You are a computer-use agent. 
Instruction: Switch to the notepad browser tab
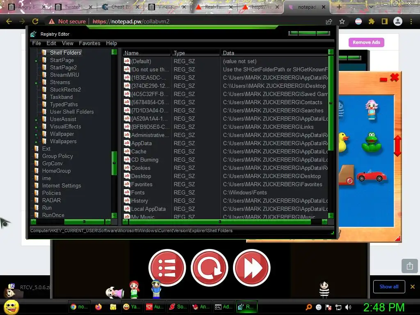[x=307, y=7]
